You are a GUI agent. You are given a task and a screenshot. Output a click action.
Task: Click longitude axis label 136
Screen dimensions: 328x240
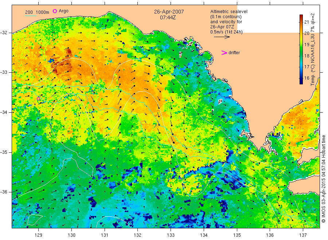click(270, 235)
